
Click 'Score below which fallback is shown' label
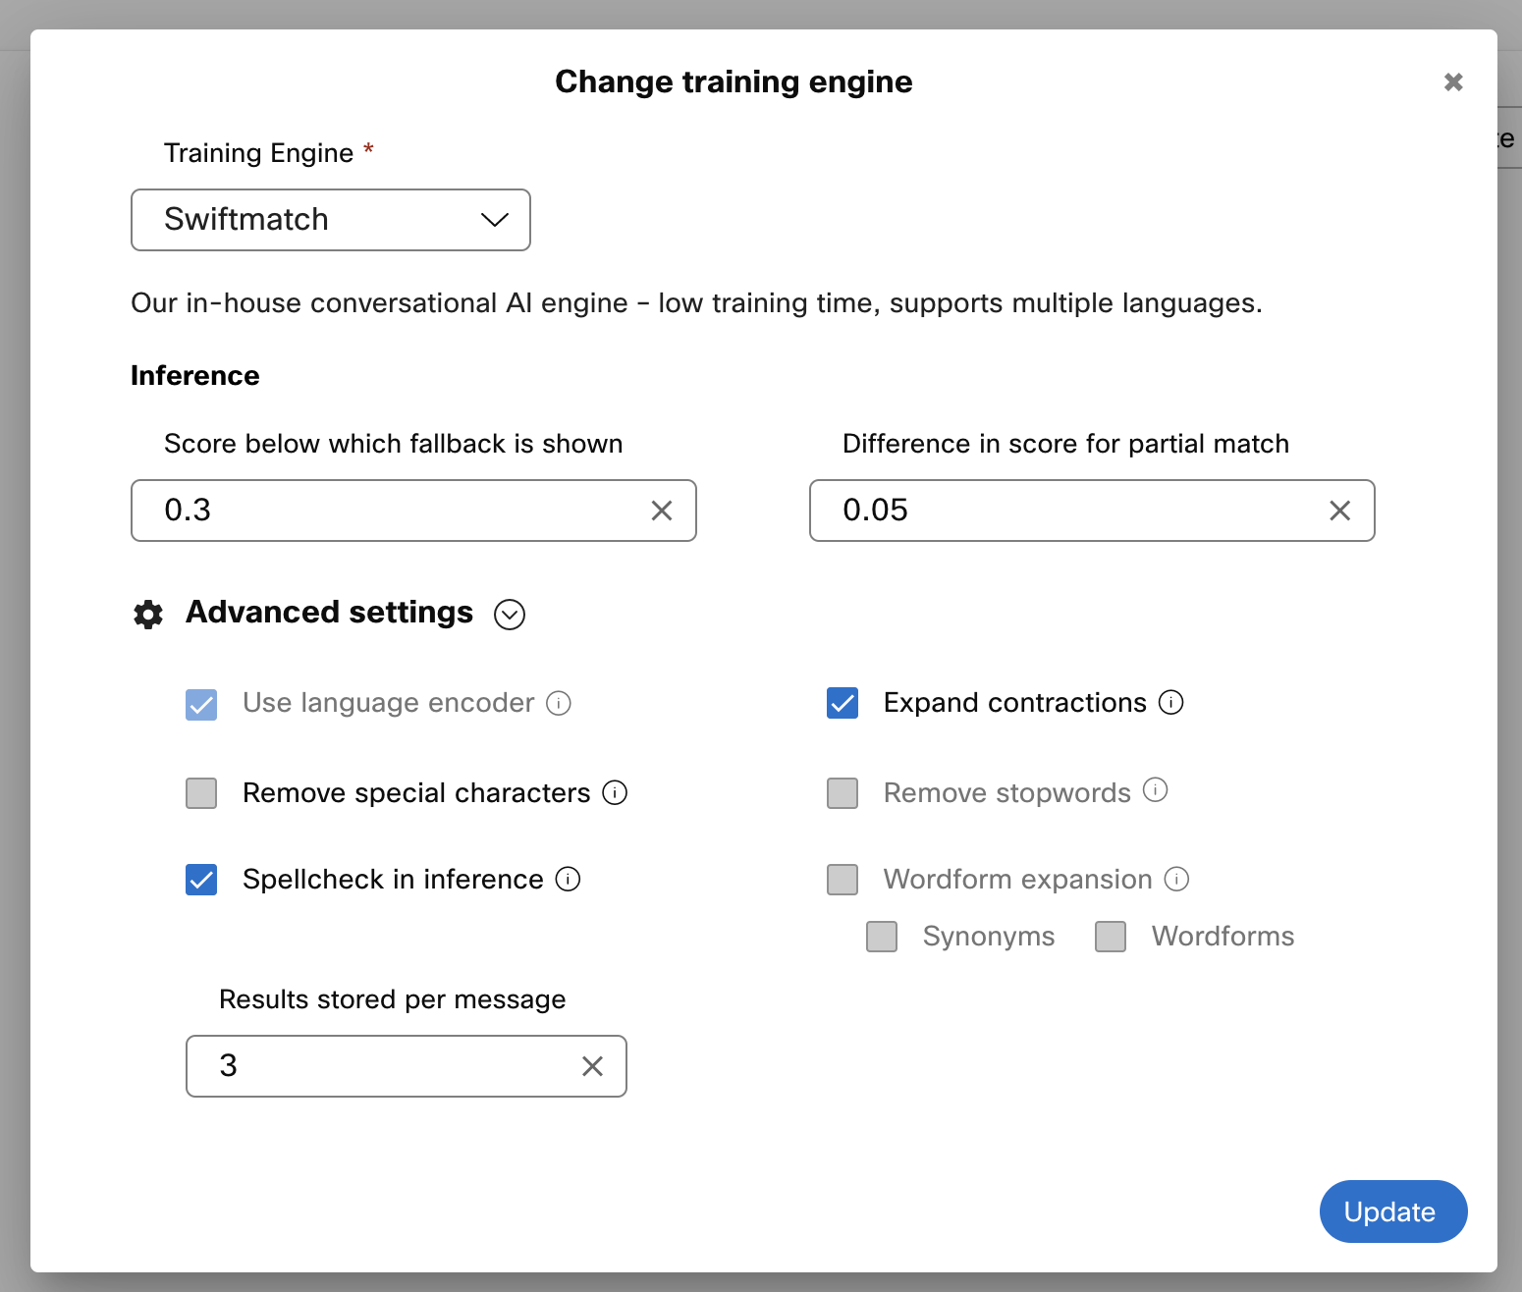click(x=394, y=444)
